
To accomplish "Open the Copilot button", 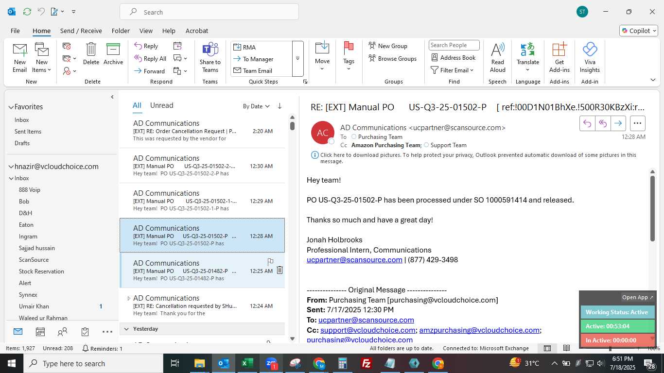I will 639,31.
